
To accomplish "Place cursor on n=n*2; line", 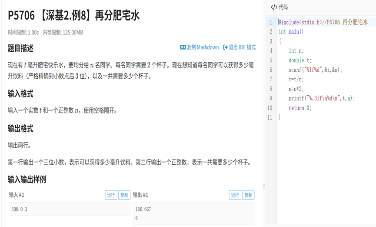I will [296, 89].
